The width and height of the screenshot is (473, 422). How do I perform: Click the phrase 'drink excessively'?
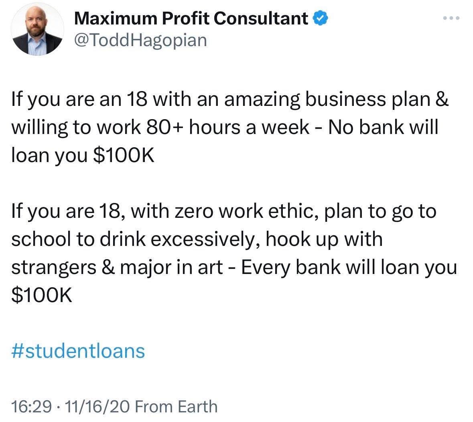pyautogui.click(x=179, y=239)
